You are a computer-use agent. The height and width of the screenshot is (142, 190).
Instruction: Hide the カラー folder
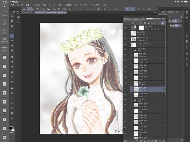125,50
